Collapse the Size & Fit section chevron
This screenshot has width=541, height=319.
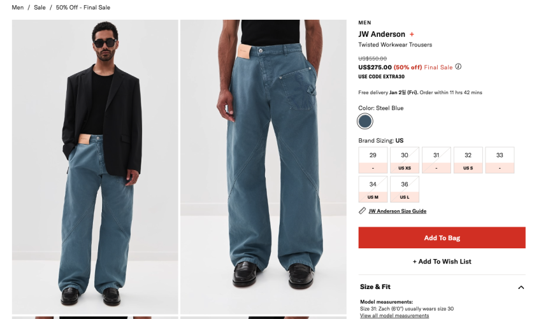(521, 287)
